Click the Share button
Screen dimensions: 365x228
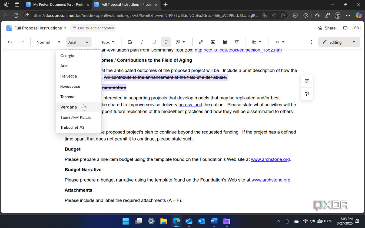[327, 28]
